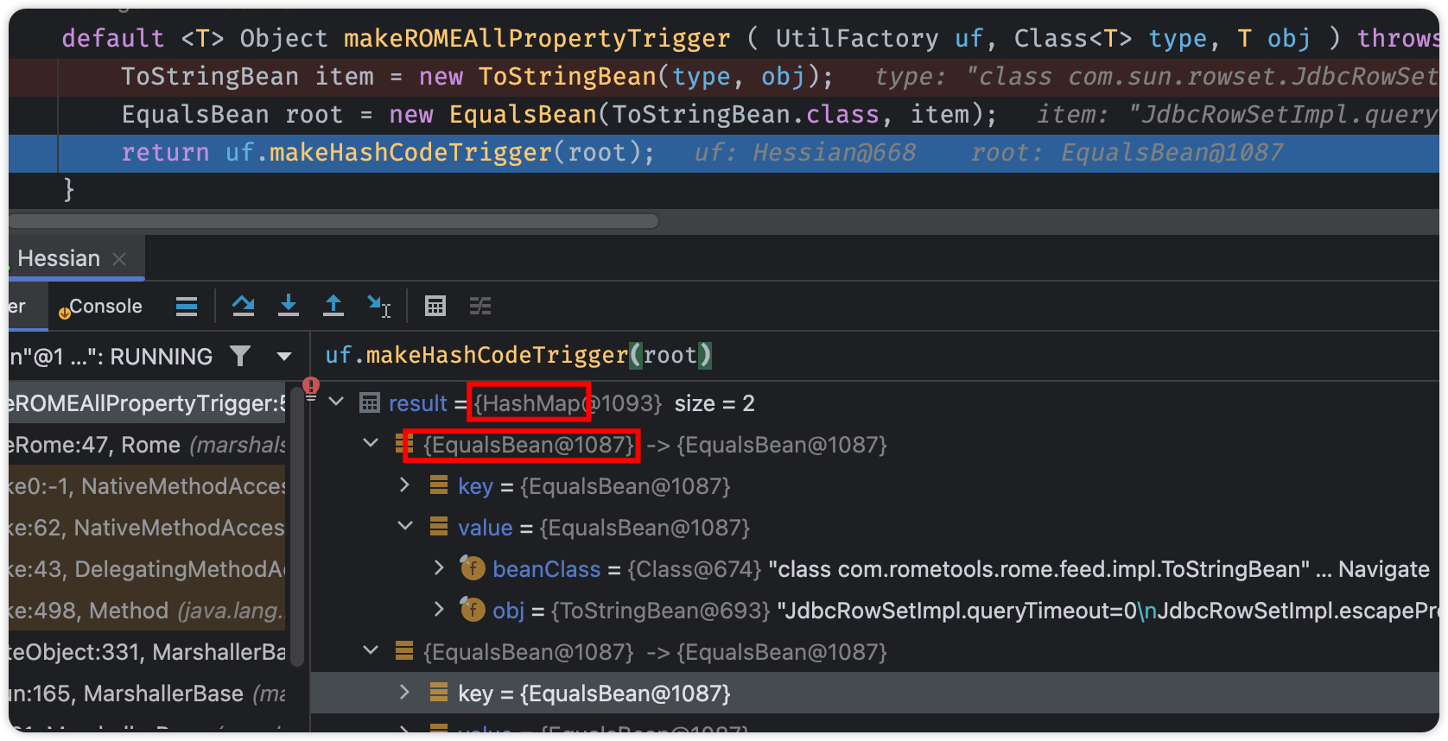Select invoke0:-1 NativeMethodAccessor frame
This screenshot has width=1448, height=741.
click(147, 486)
